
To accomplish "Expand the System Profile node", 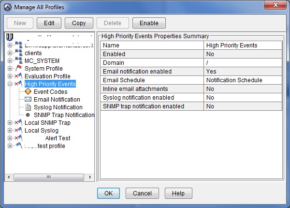I will 10,69.
